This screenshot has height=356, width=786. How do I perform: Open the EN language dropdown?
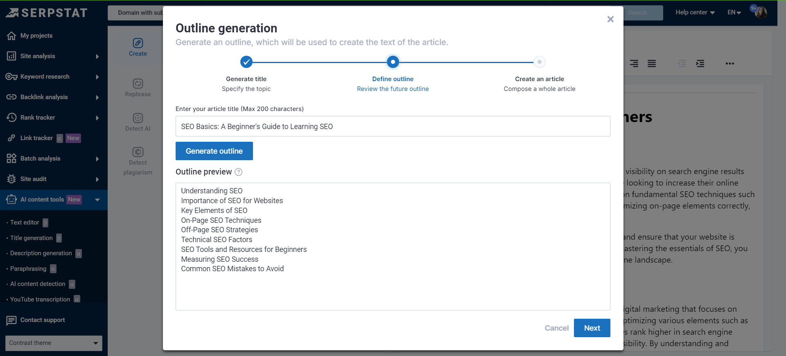pyautogui.click(x=734, y=12)
